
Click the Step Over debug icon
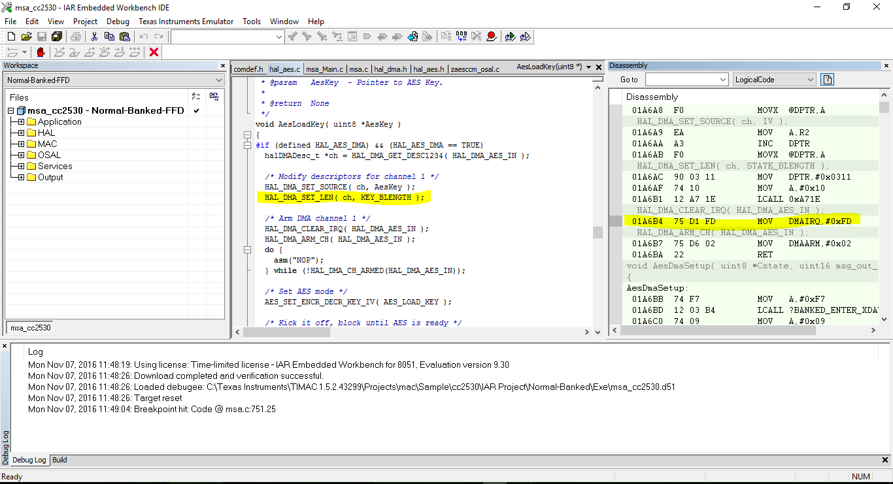coord(59,52)
